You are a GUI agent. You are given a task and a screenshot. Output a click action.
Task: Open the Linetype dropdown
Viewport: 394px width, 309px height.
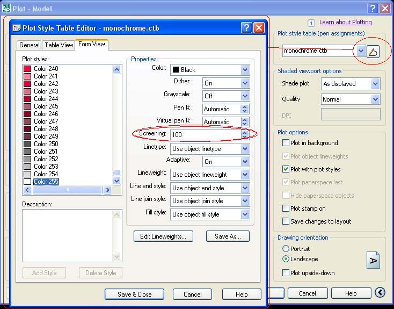210,149
